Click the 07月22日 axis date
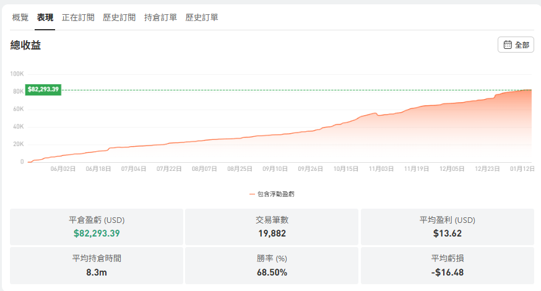541x291 pixels. coord(169,169)
